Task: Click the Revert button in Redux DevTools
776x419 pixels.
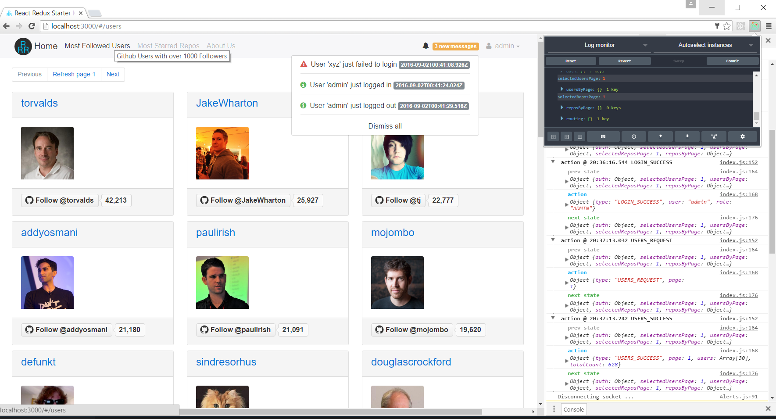Action: (625, 61)
